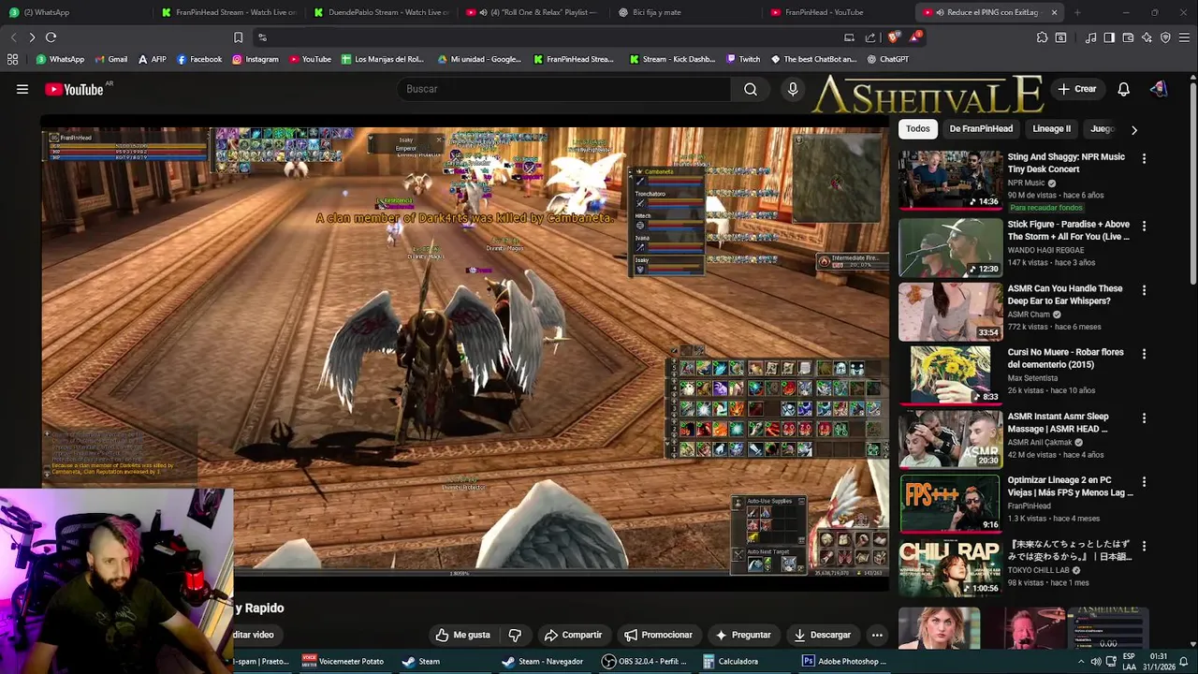The width and height of the screenshot is (1198, 674).
Task: Open a new browser tab
Action: click(1077, 12)
